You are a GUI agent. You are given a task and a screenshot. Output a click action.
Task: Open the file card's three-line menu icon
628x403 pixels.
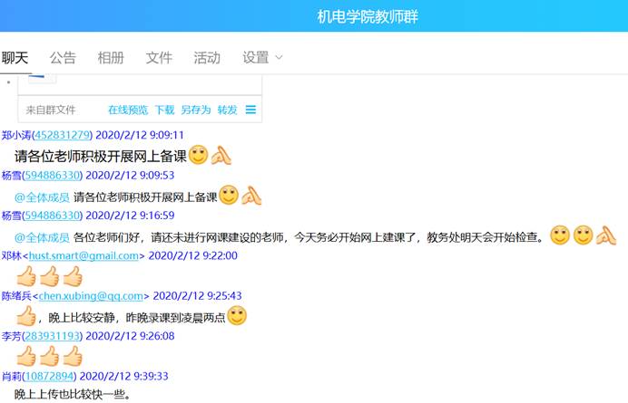251,110
